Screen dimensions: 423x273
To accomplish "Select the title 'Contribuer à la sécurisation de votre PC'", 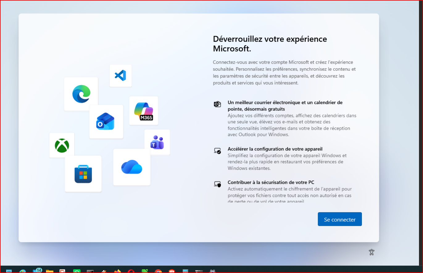I will click(x=271, y=182).
